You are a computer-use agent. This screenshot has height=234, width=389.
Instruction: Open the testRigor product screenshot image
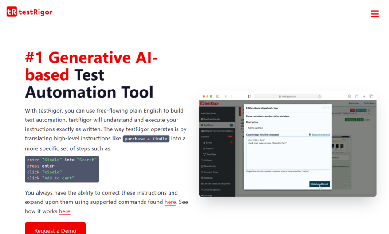[287, 144]
